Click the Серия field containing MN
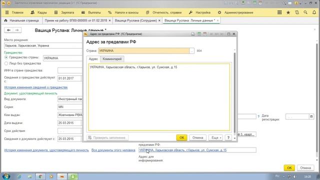This screenshot has width=320, height=180. click(x=70, y=107)
